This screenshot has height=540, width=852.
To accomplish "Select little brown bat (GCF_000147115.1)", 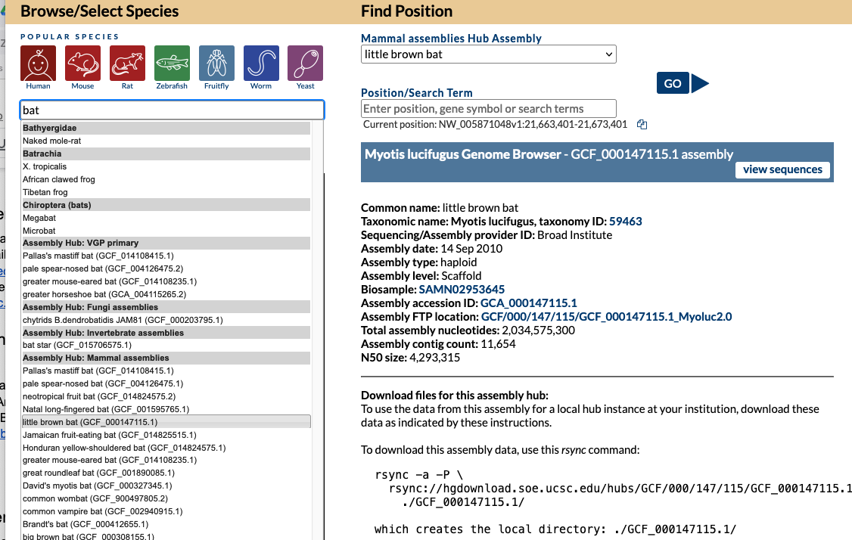I will click(x=166, y=422).
